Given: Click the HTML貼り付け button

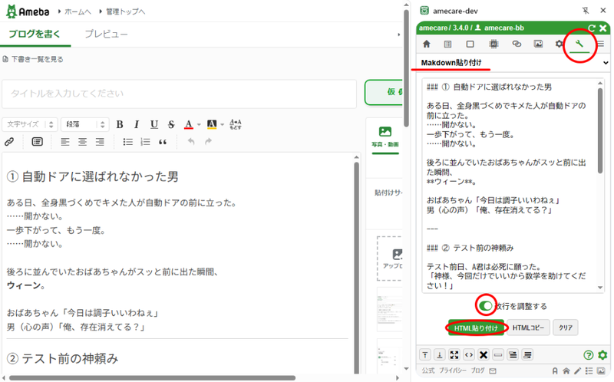Looking at the screenshot, I should 476,328.
